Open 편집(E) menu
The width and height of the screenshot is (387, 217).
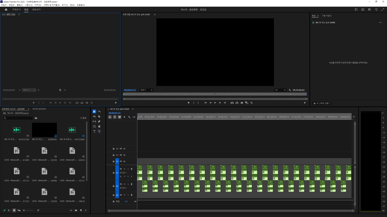tap(12, 5)
